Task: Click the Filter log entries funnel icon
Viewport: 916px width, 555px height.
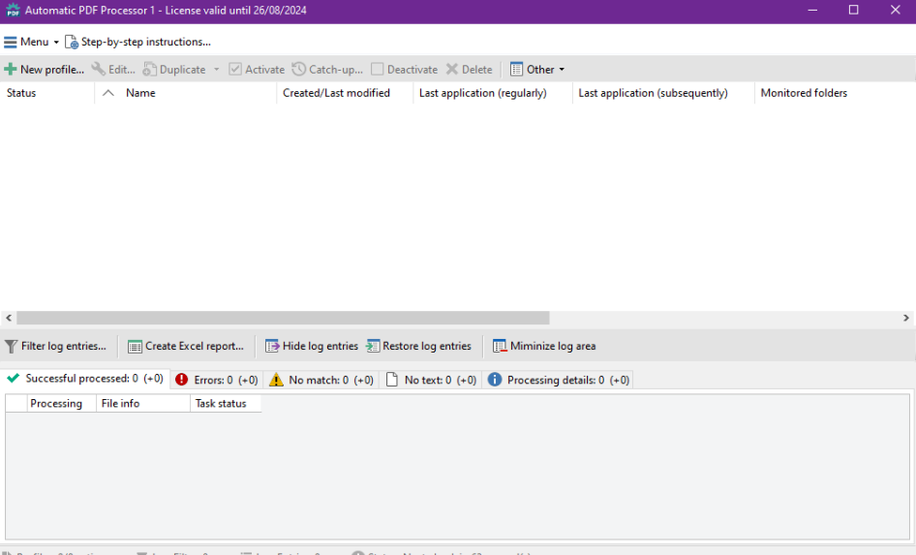Action: [x=11, y=347]
